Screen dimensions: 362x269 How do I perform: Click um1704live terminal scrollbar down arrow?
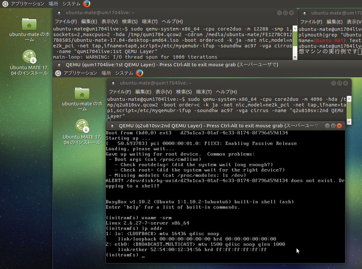(295, 57)
